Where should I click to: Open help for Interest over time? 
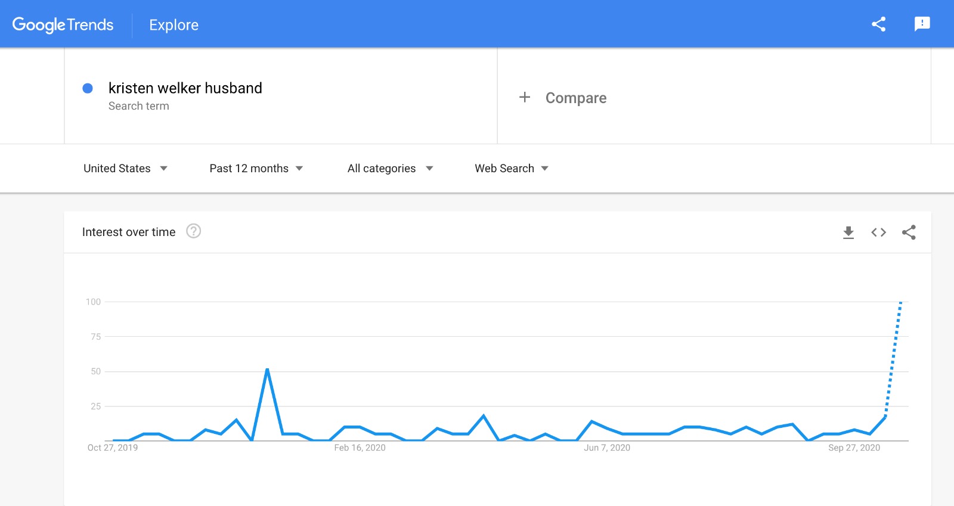193,231
